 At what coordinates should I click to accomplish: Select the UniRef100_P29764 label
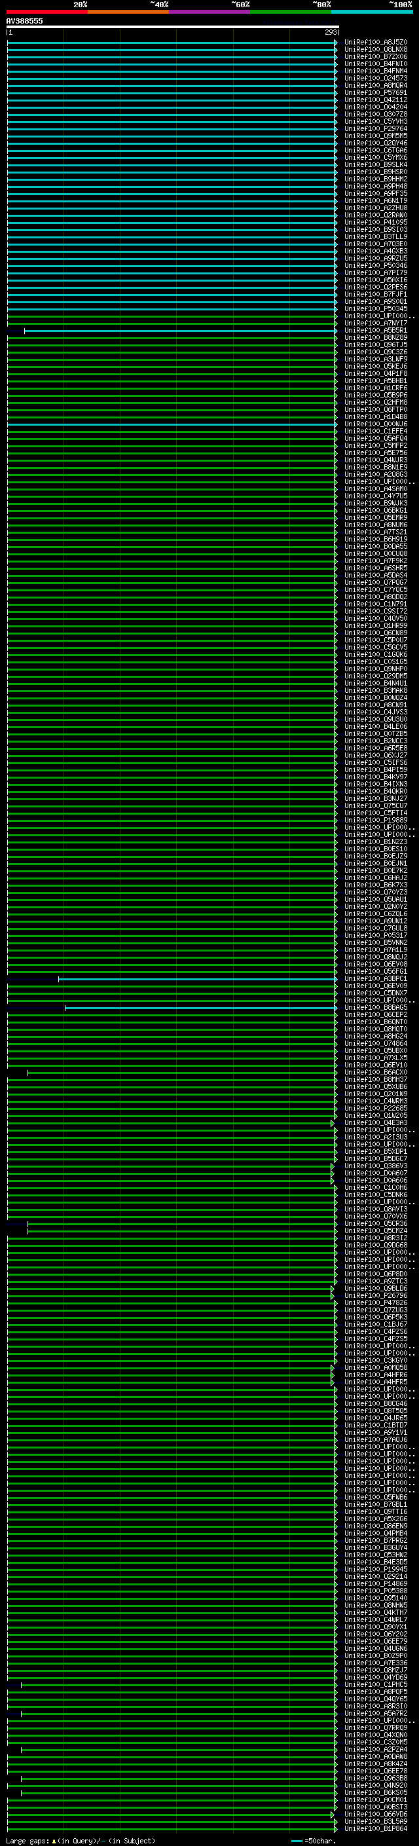(x=375, y=129)
